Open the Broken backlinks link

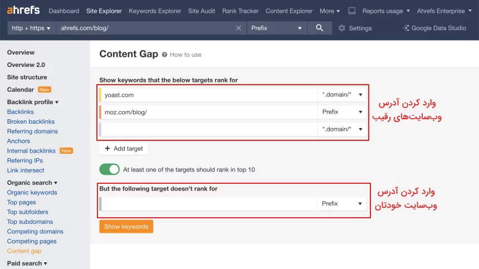pos(31,121)
